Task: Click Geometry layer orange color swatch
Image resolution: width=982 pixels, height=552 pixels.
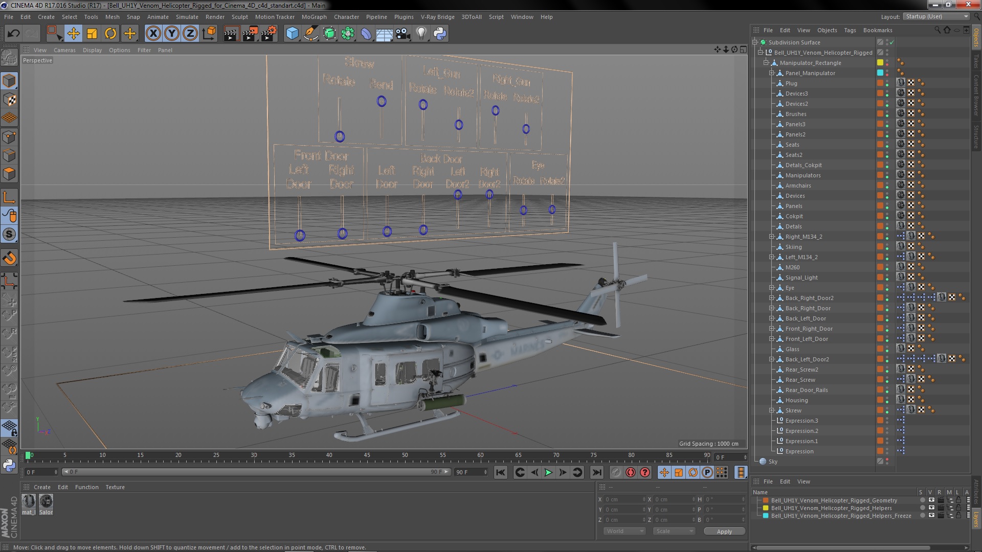Action: (x=766, y=500)
